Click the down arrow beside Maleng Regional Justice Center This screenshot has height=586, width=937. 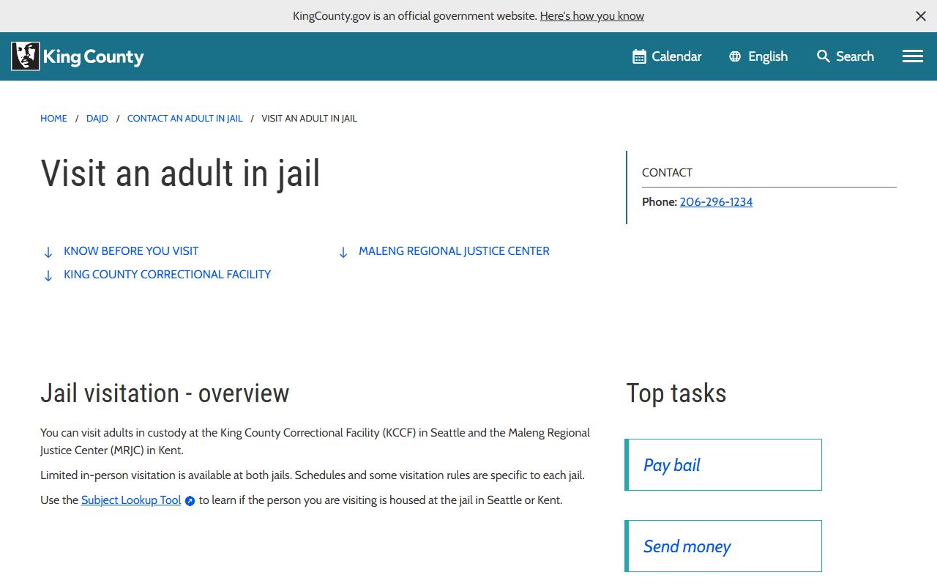[343, 252]
